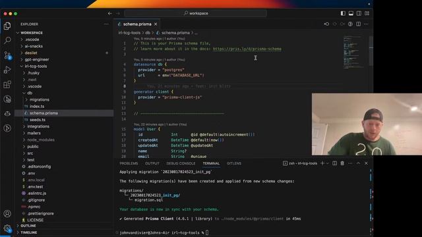
Task: Switch to the PROBLEMS tab
Action: click(129, 163)
